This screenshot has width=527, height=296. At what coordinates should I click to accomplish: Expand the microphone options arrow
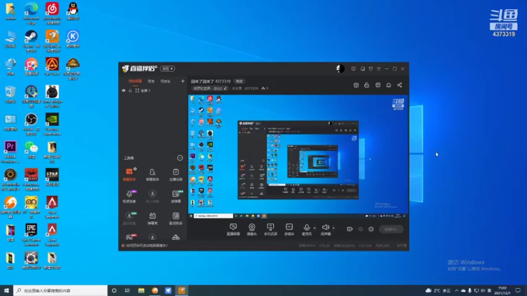click(x=315, y=228)
